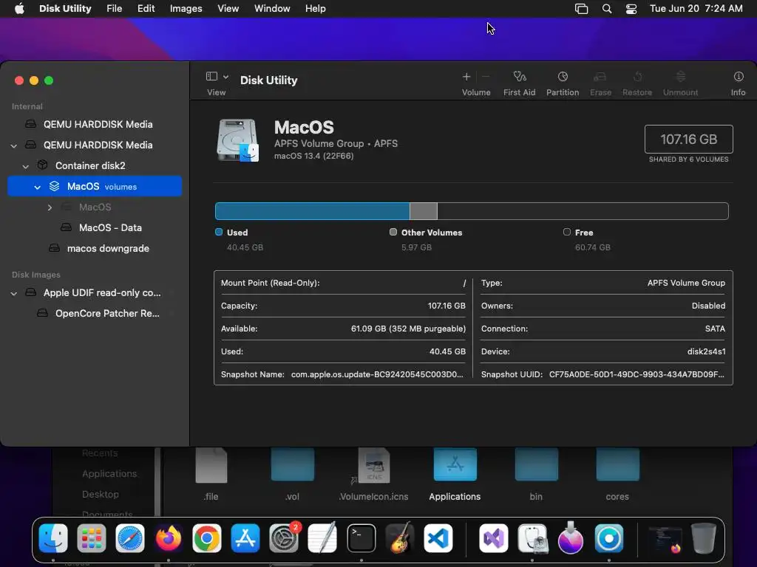The height and width of the screenshot is (567, 757).
Task: Open Safari from the Dock
Action: click(x=130, y=538)
